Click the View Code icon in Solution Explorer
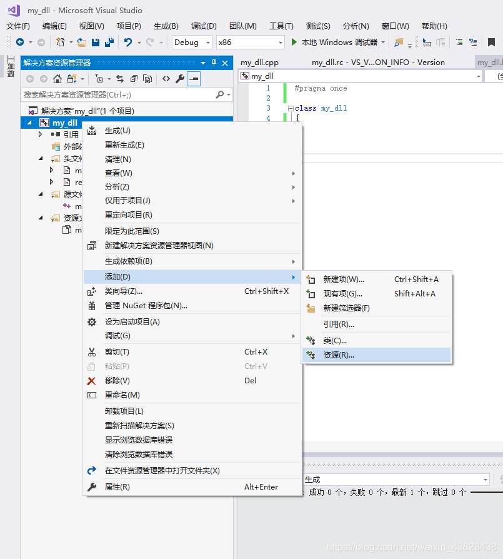 pos(166,79)
